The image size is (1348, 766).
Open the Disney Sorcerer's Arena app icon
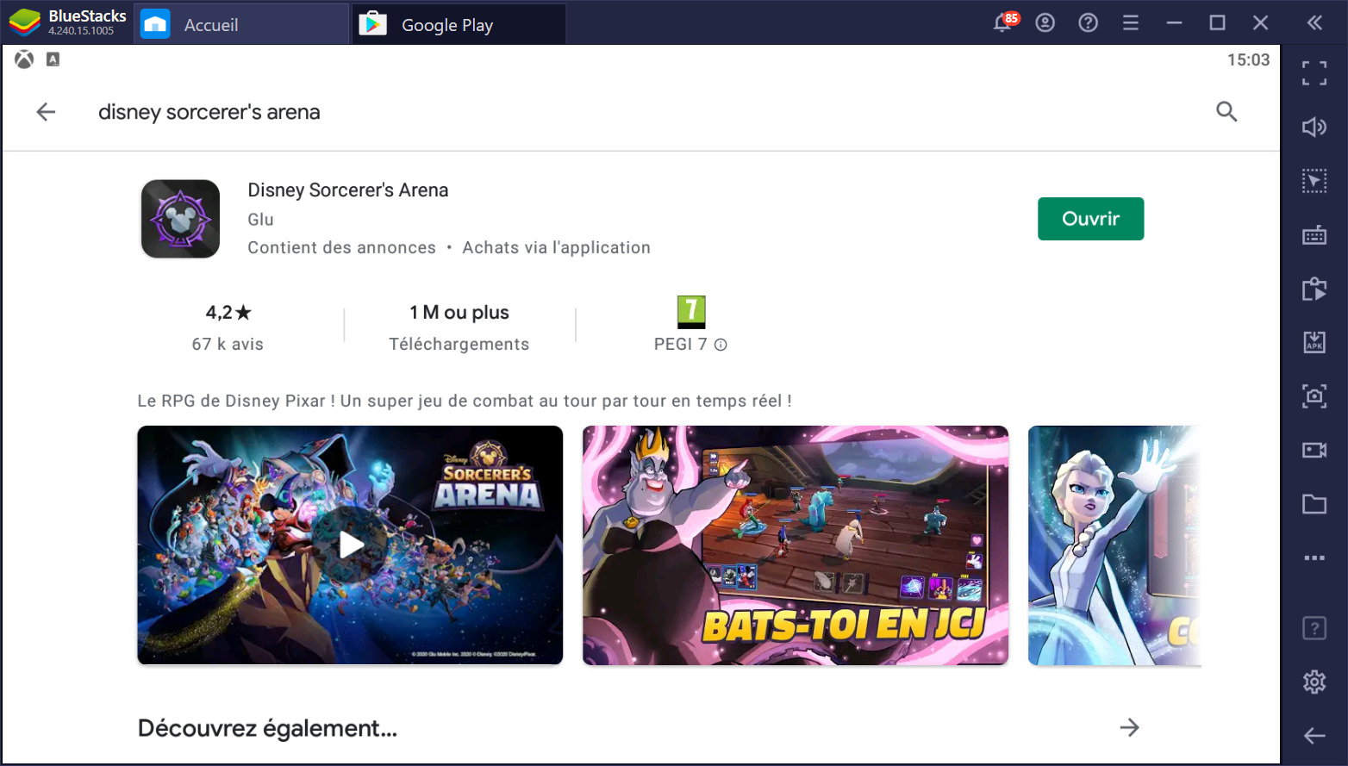point(180,219)
